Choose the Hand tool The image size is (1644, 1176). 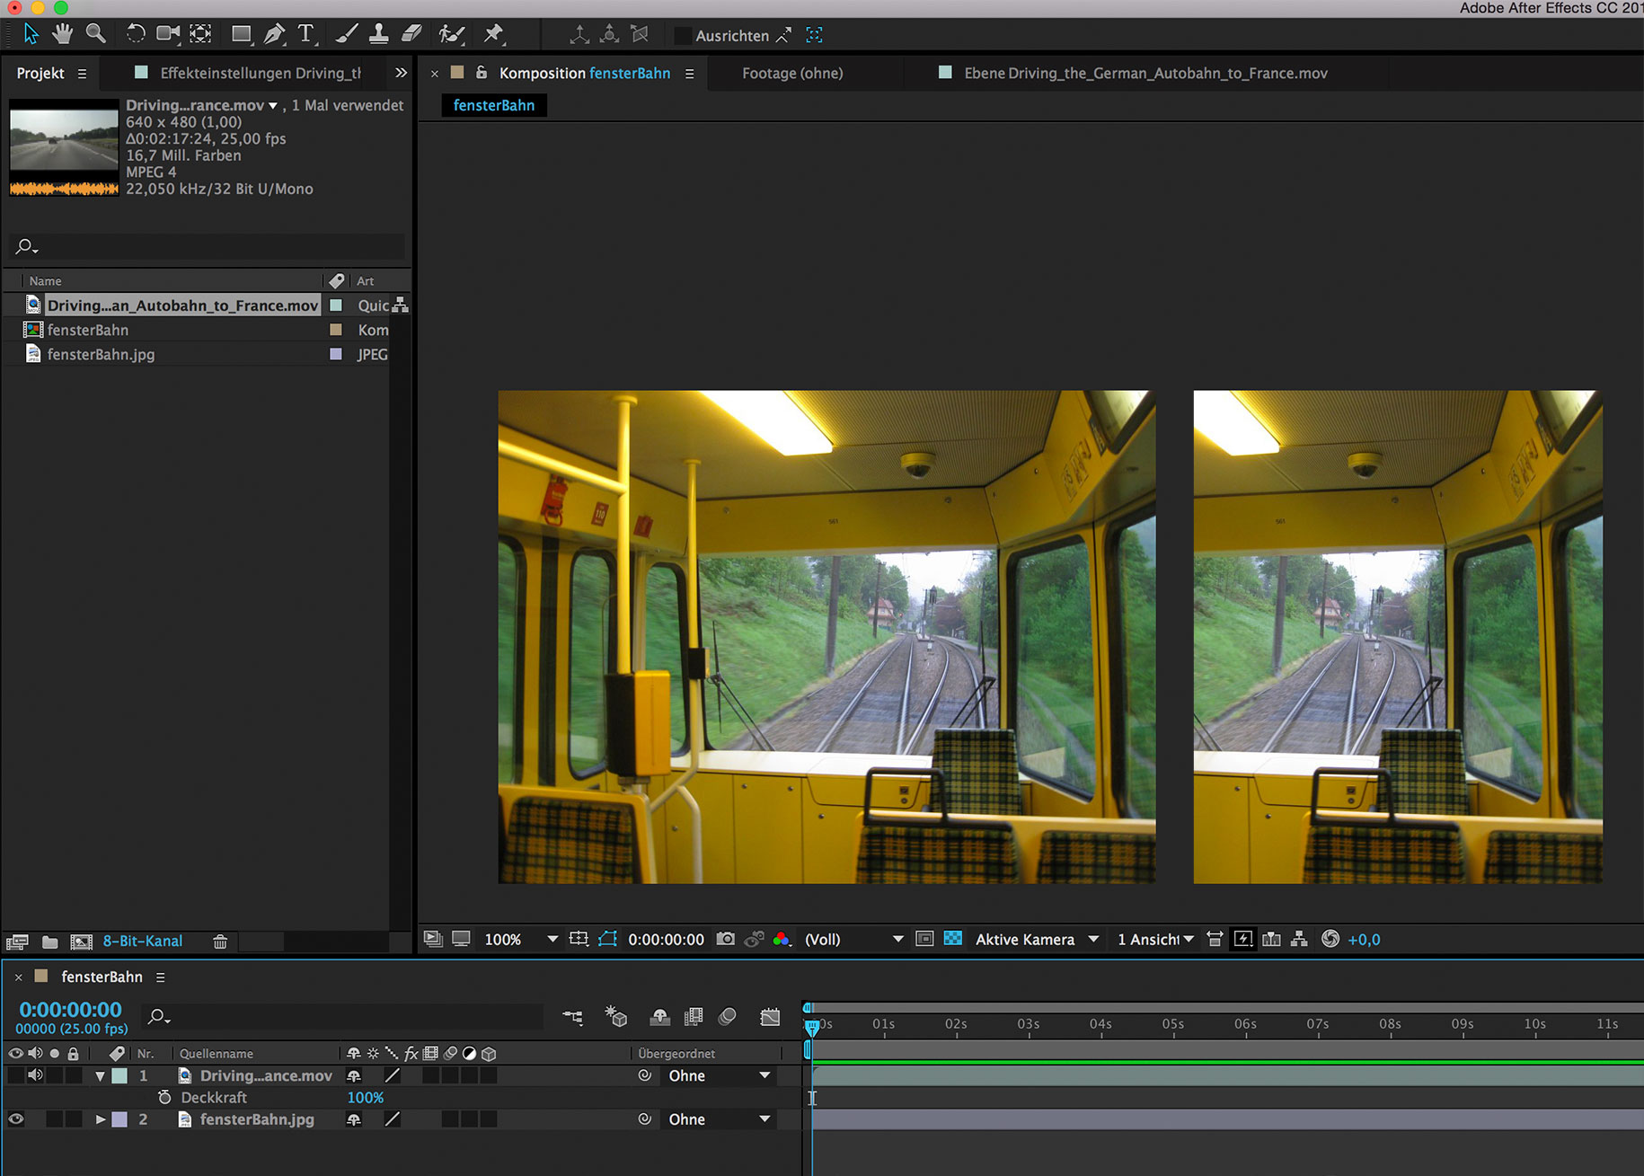pyautogui.click(x=62, y=34)
